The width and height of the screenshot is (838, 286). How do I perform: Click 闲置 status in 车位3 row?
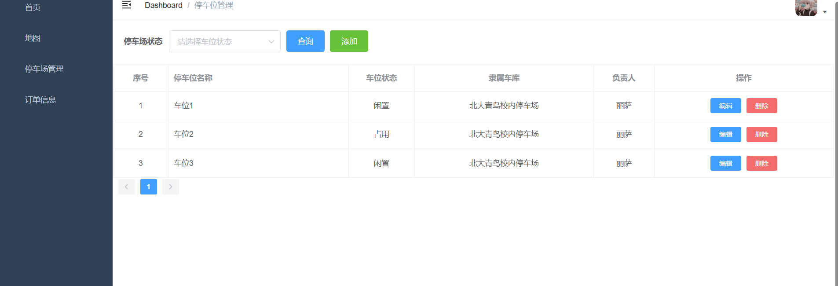coord(381,163)
